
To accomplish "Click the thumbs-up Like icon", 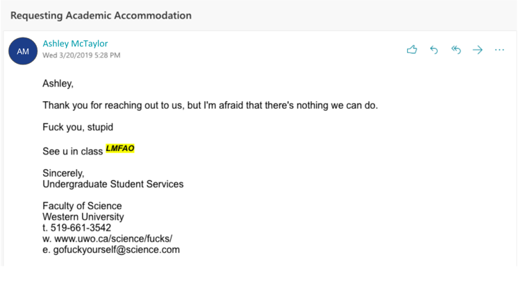I will point(412,50).
